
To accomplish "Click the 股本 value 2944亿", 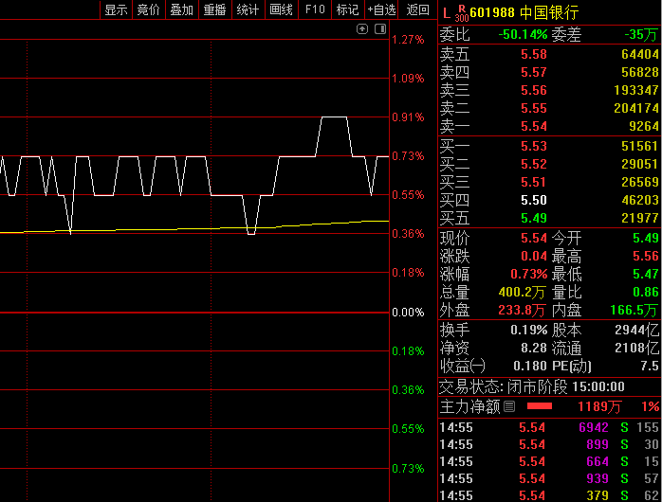I will [636, 330].
